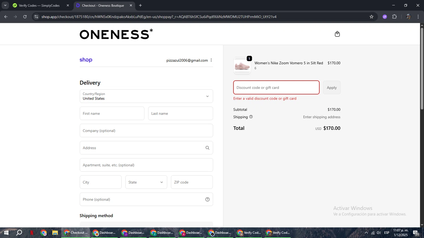
Task: Click the Chrome profile avatar
Action: click(408, 17)
